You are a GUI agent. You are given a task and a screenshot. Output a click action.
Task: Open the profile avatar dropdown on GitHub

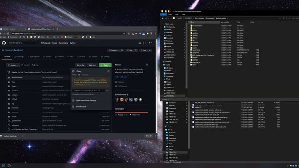tap(150, 43)
